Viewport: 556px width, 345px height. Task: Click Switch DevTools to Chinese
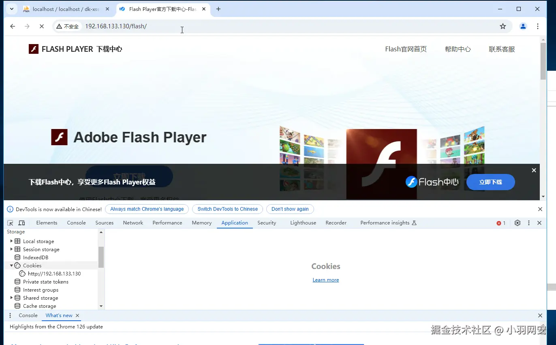(227, 209)
